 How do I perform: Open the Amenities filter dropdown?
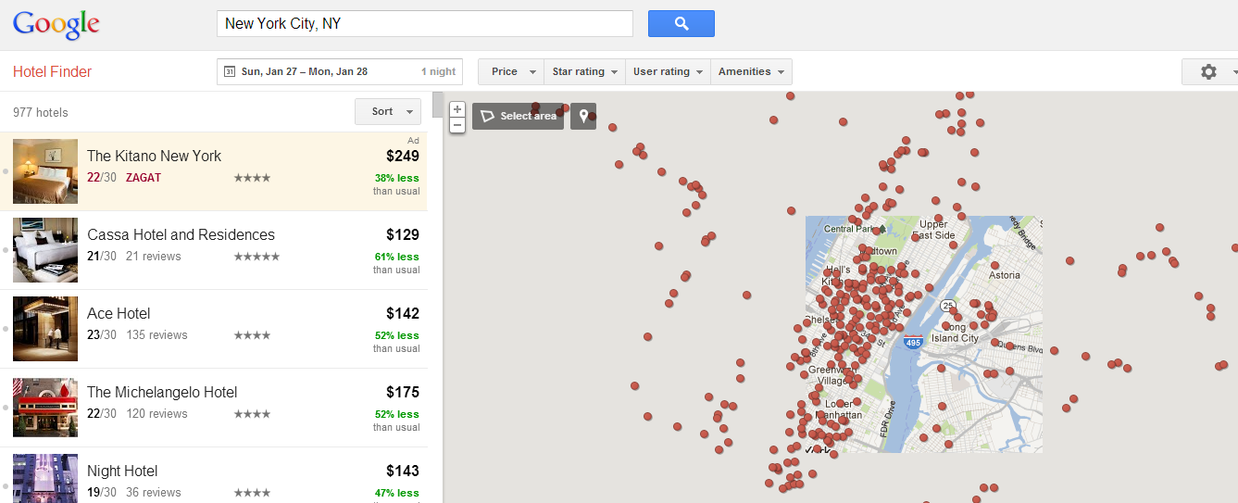[751, 71]
